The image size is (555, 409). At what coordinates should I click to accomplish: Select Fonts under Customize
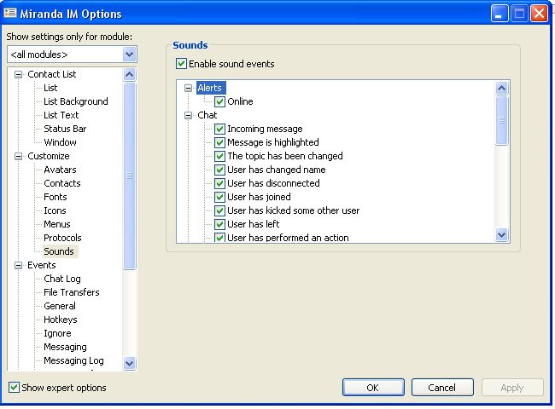point(55,197)
